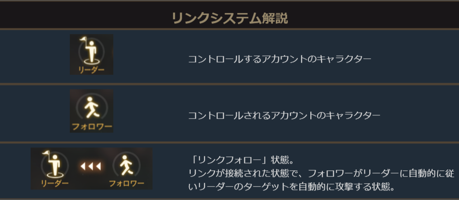Click the Follower running figure icon in second row

(x=91, y=108)
